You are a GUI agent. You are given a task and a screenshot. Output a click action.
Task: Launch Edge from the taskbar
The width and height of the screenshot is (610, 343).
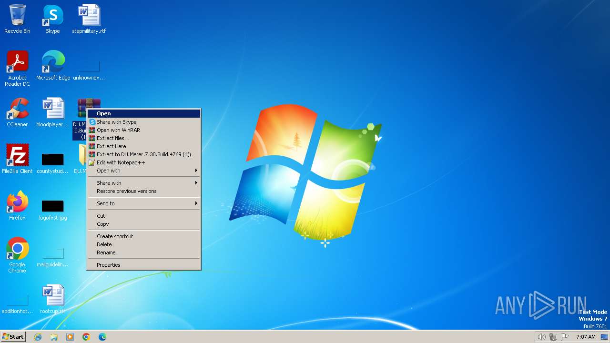click(102, 337)
